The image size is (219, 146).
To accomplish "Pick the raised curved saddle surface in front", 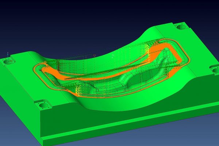I will (x=120, y=104).
